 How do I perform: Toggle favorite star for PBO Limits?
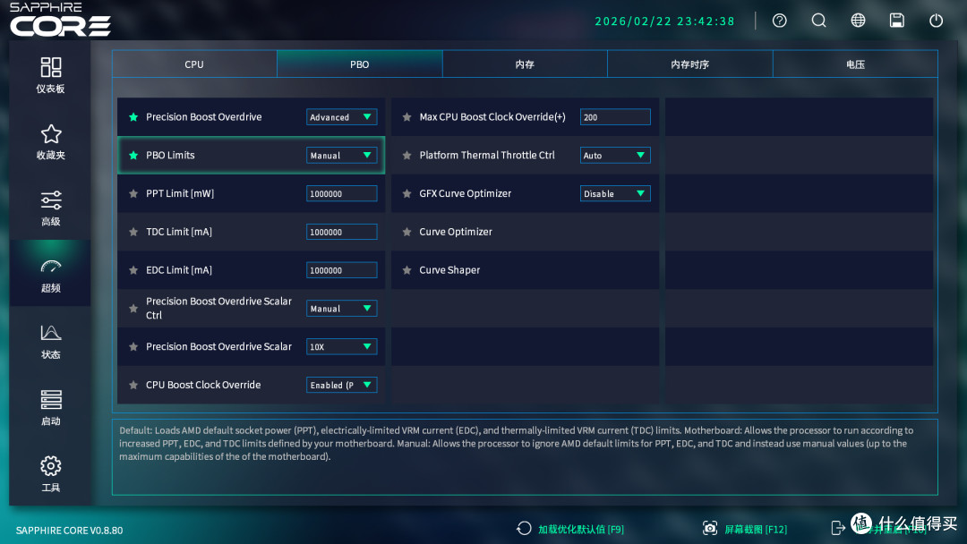pos(133,156)
